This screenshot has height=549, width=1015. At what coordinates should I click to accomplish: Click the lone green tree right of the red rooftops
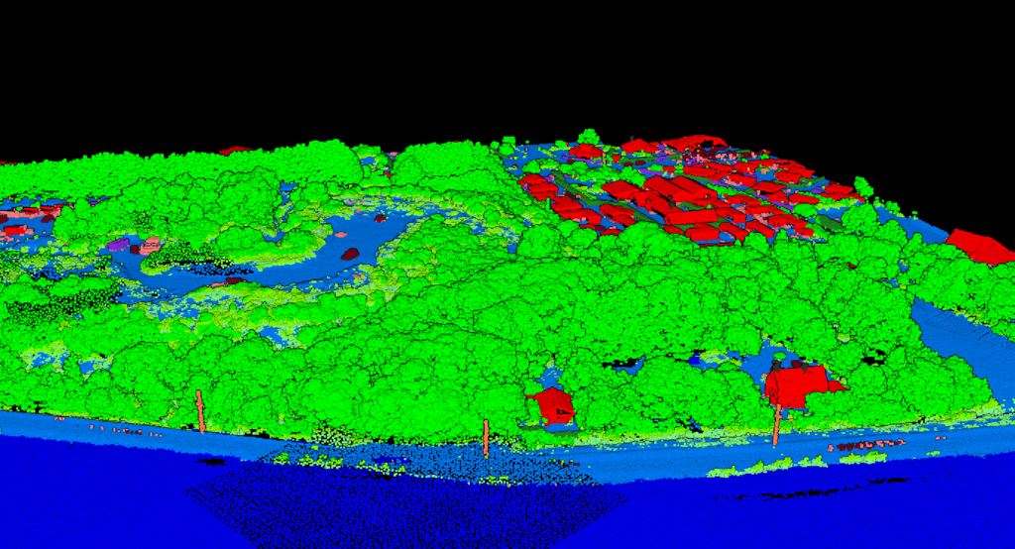(863, 186)
